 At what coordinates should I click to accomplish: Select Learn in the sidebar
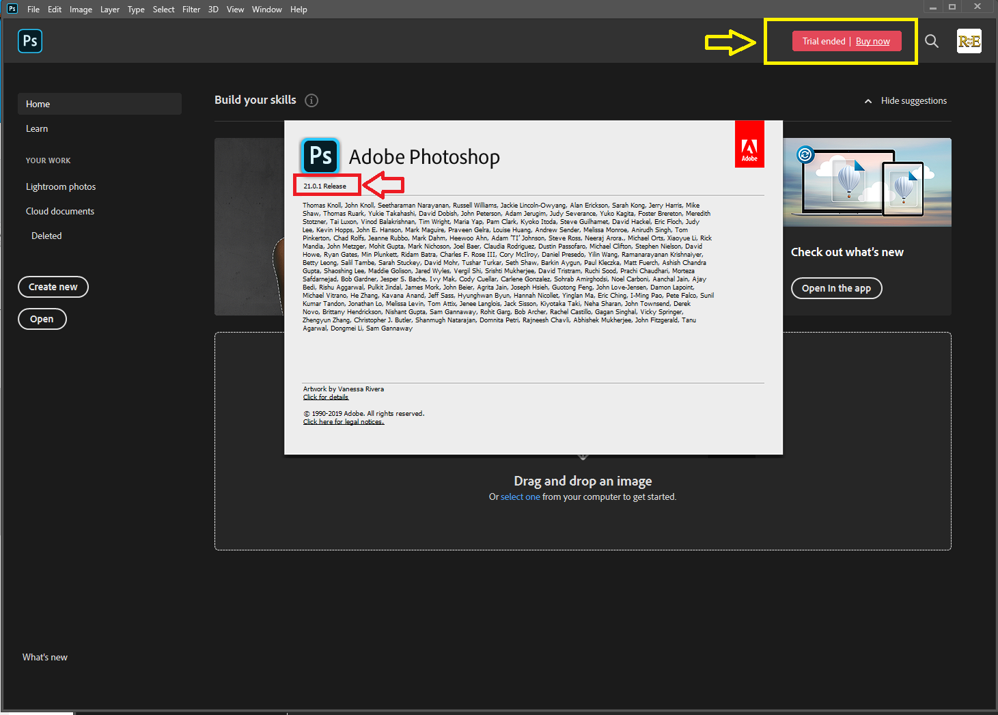point(37,128)
